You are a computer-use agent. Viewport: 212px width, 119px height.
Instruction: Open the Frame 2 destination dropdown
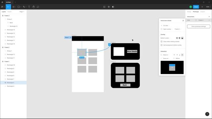(178, 29)
